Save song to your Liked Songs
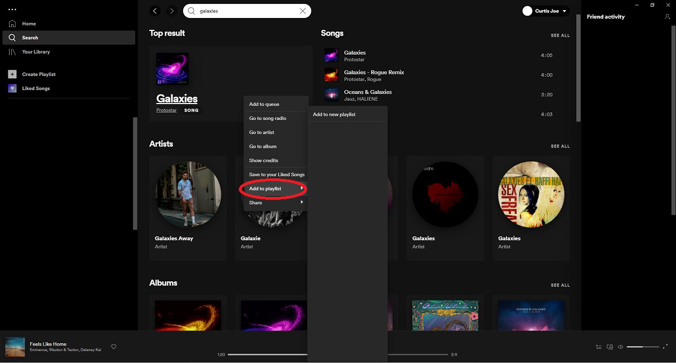Viewport: 676px width, 363px height. (276, 174)
